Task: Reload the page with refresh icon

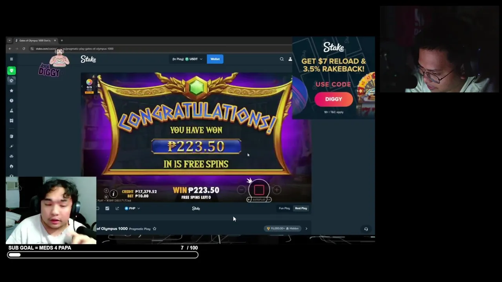Action: (24, 49)
